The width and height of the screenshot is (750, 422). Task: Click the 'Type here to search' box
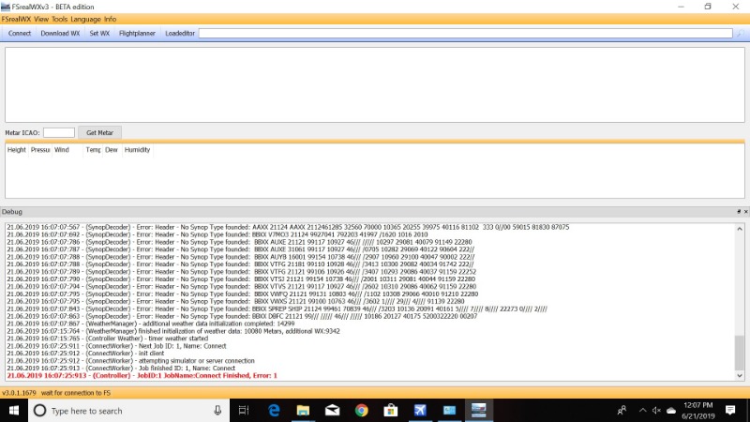tap(129, 411)
